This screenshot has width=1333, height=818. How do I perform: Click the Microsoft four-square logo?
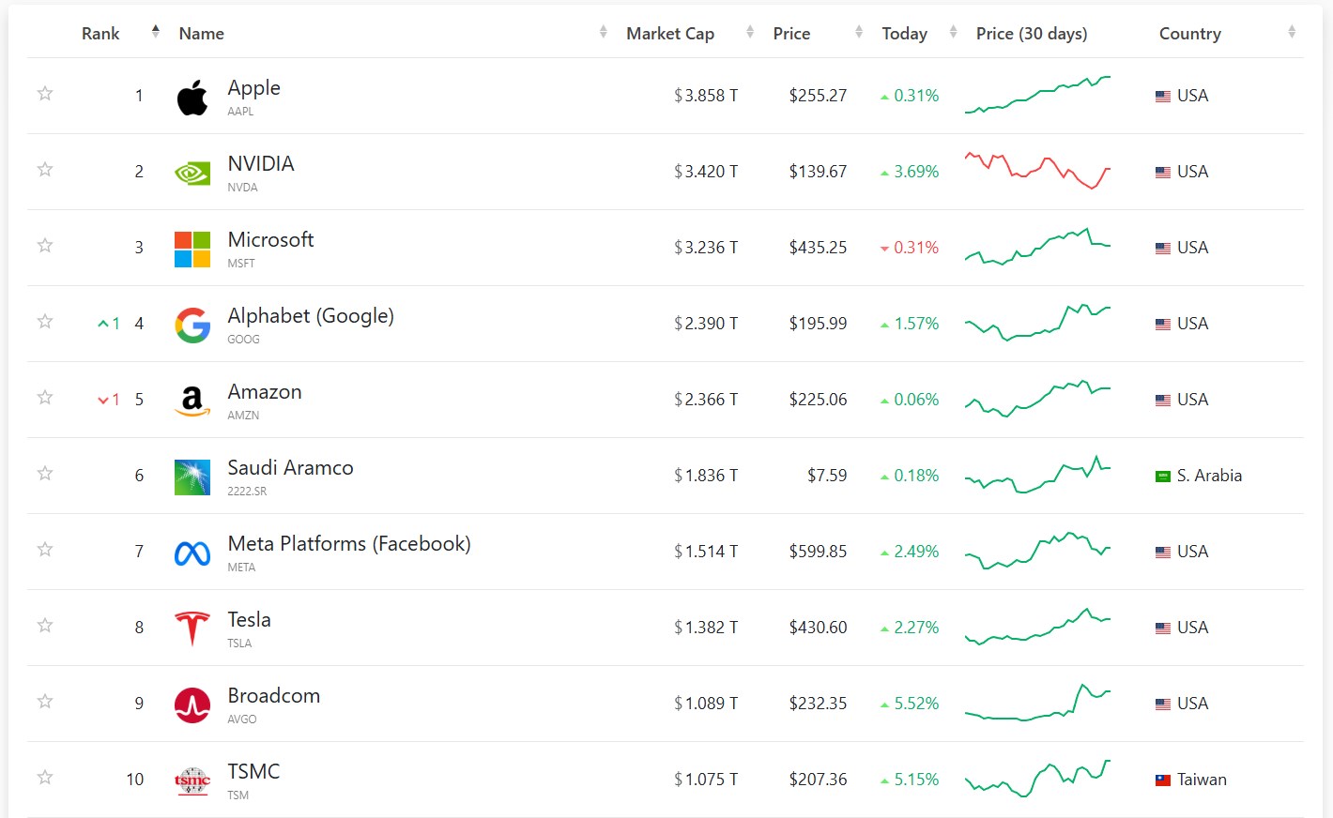pyautogui.click(x=192, y=249)
